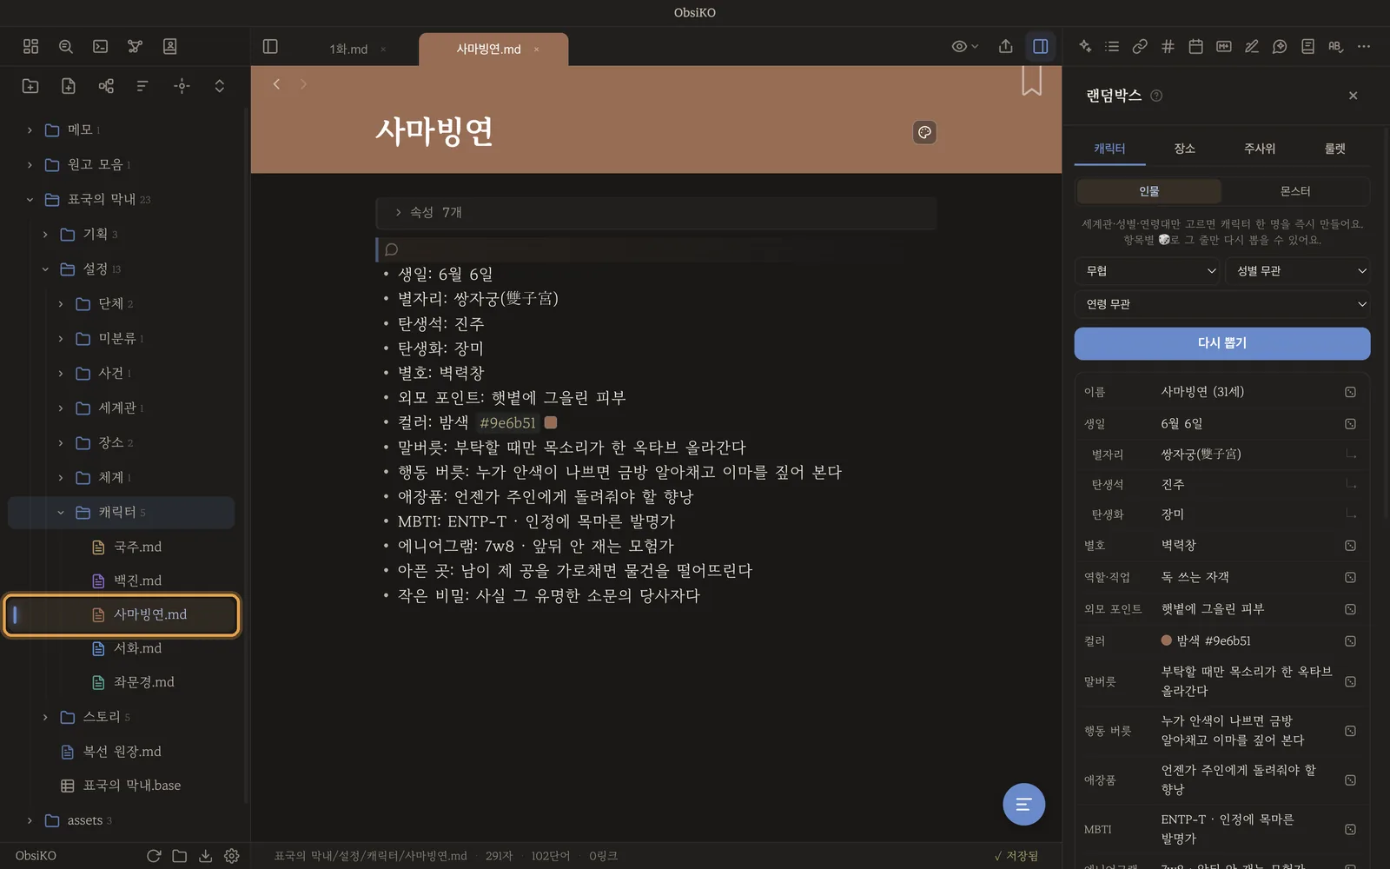Select the 몬스터 segment
Image resolution: width=1390 pixels, height=869 pixels.
(1294, 191)
